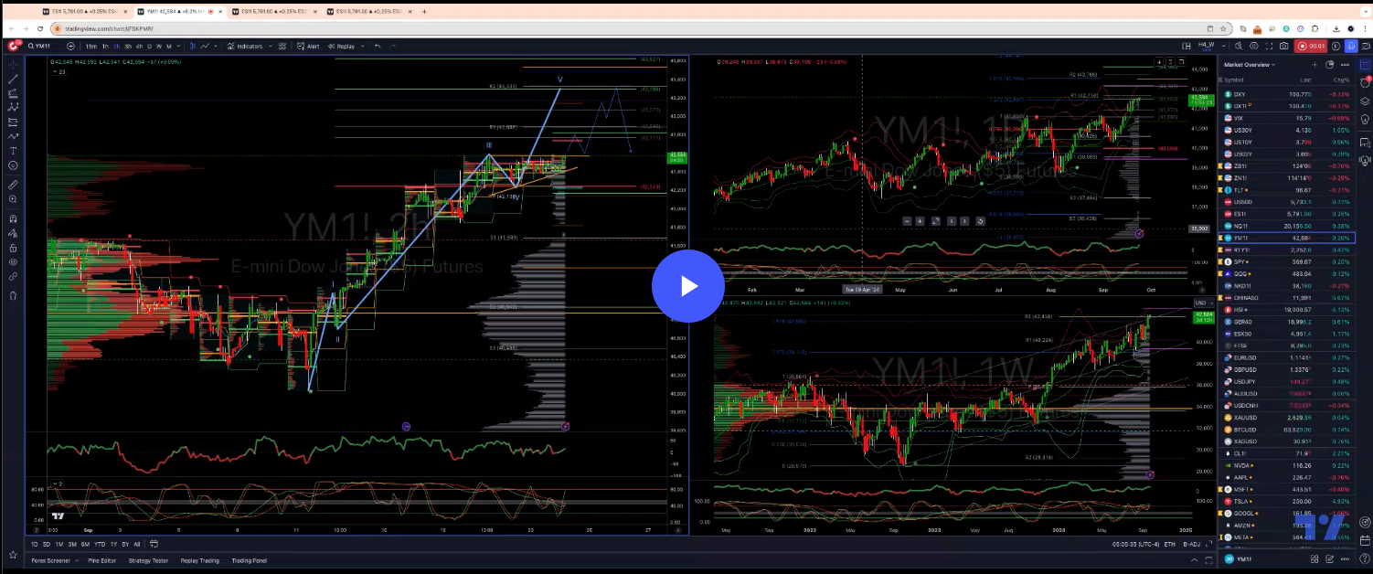Toggle the B-ADJ adjustment setting
The width and height of the screenshot is (1373, 574).
tap(1192, 544)
